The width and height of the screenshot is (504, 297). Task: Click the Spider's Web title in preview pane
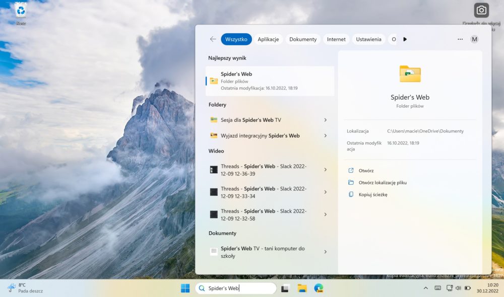pos(410,97)
